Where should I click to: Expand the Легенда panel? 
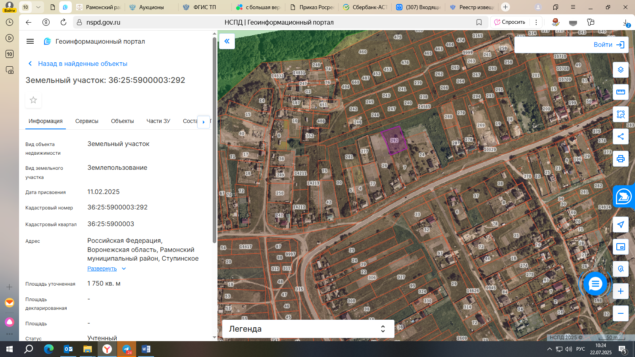point(308,329)
